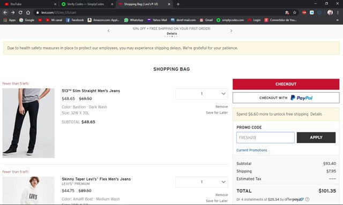View site security lock info
Screen dimensions: 343x205
pyautogui.click(x=38, y=12)
